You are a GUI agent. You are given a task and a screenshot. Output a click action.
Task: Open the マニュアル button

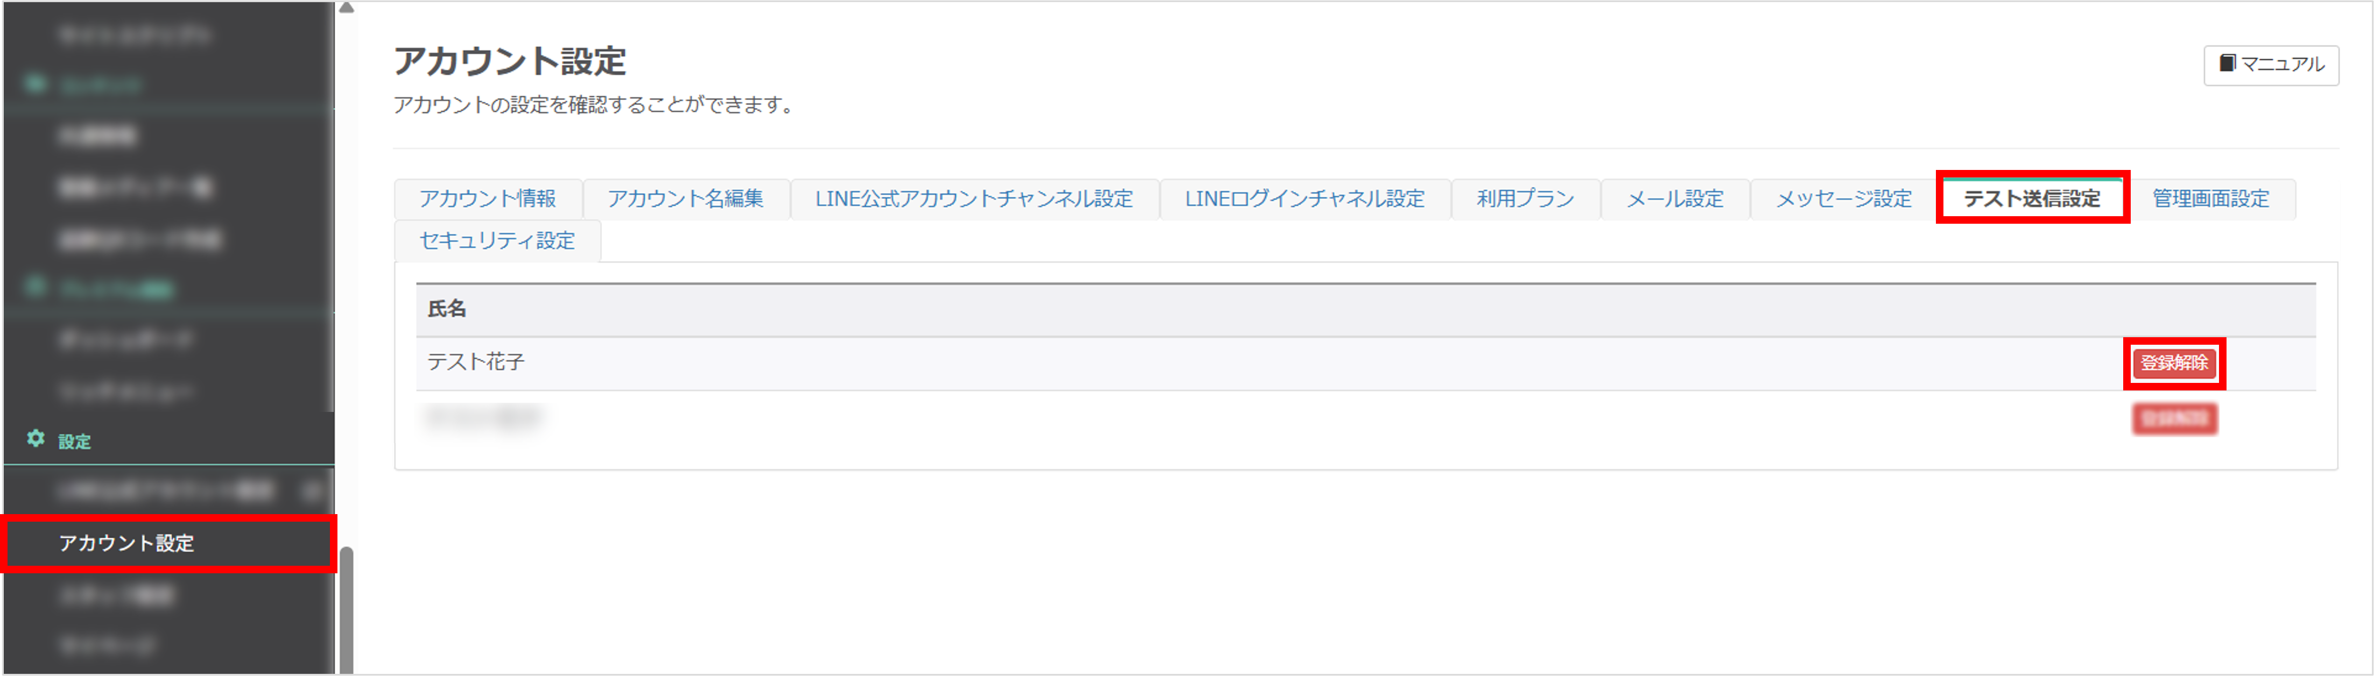coord(2271,65)
